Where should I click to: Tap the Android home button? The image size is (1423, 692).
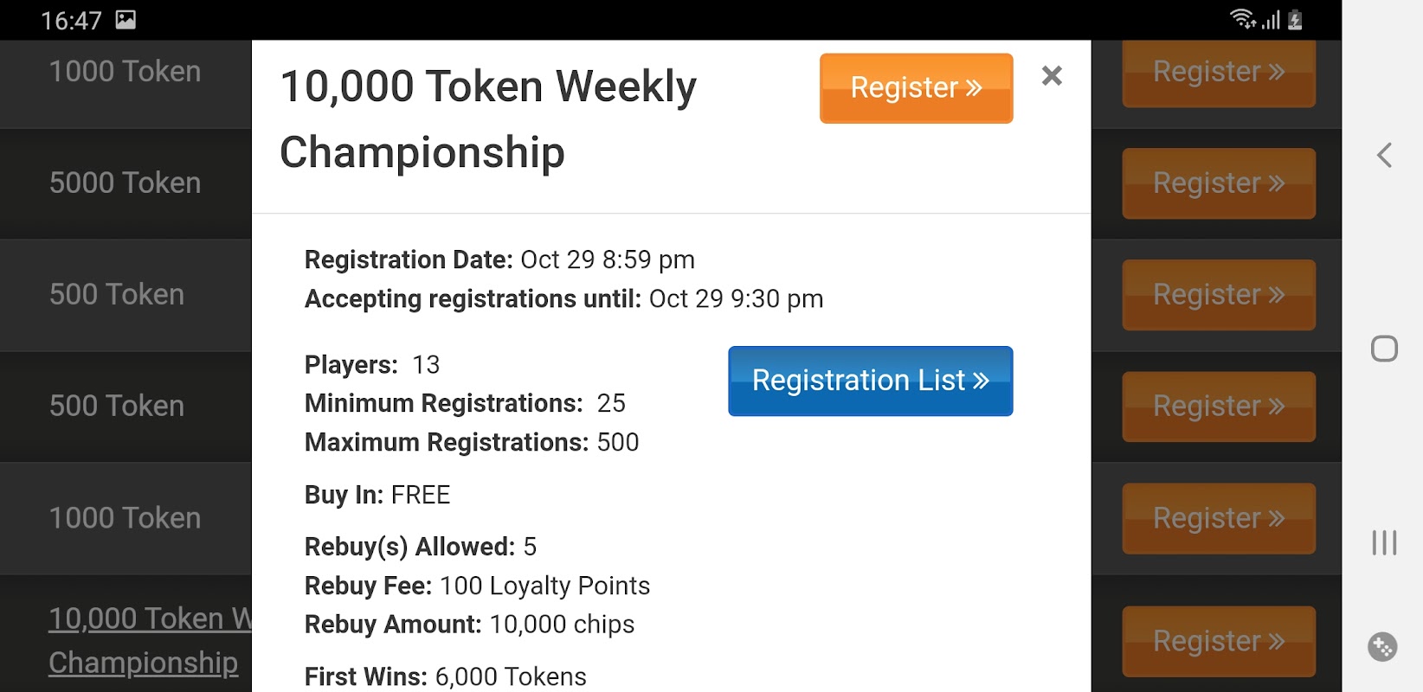[x=1384, y=349]
